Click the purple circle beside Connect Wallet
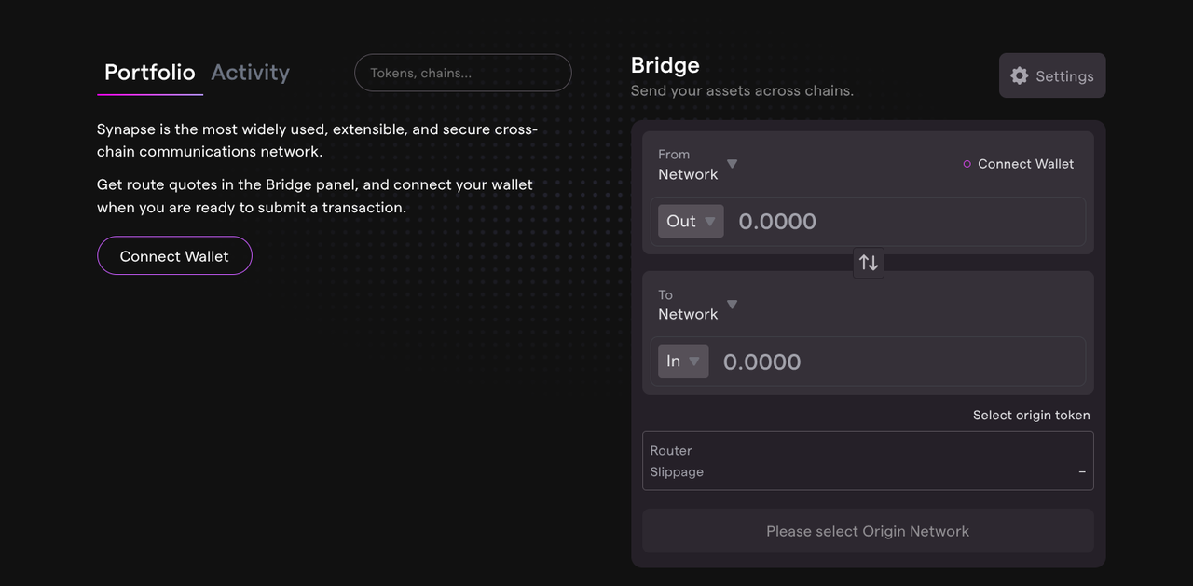Viewport: 1193px width, 586px height. [x=967, y=164]
